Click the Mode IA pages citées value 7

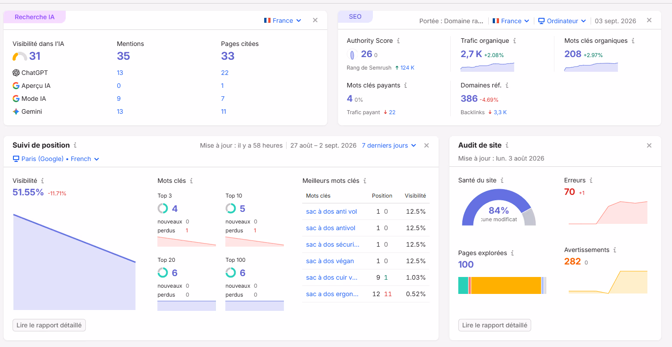[x=223, y=99]
